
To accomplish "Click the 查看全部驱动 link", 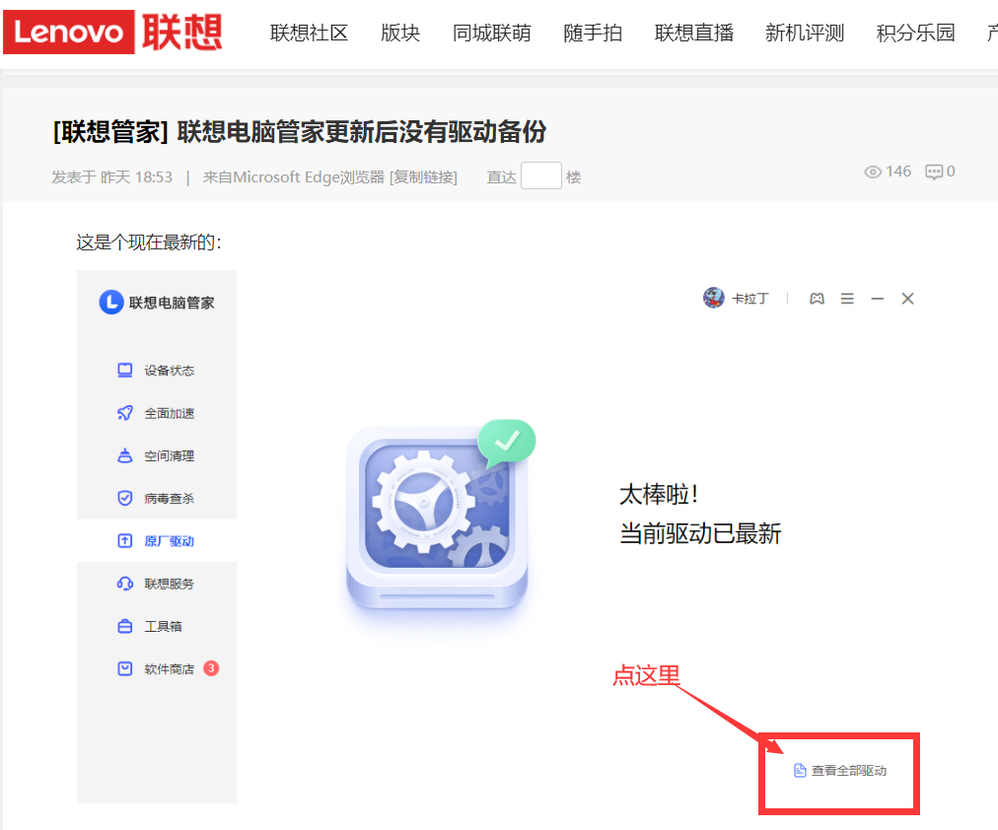I will [x=848, y=770].
